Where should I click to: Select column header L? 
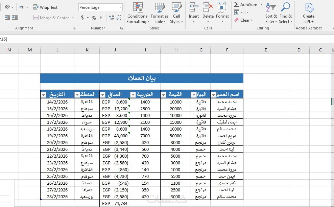(57, 50)
